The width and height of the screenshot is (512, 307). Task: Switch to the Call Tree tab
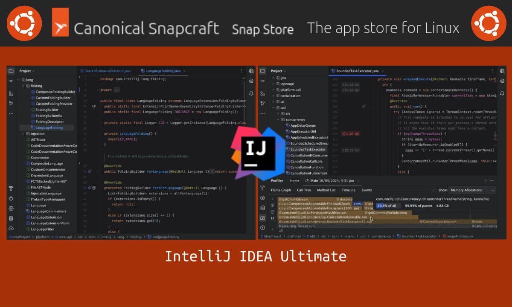(304, 190)
